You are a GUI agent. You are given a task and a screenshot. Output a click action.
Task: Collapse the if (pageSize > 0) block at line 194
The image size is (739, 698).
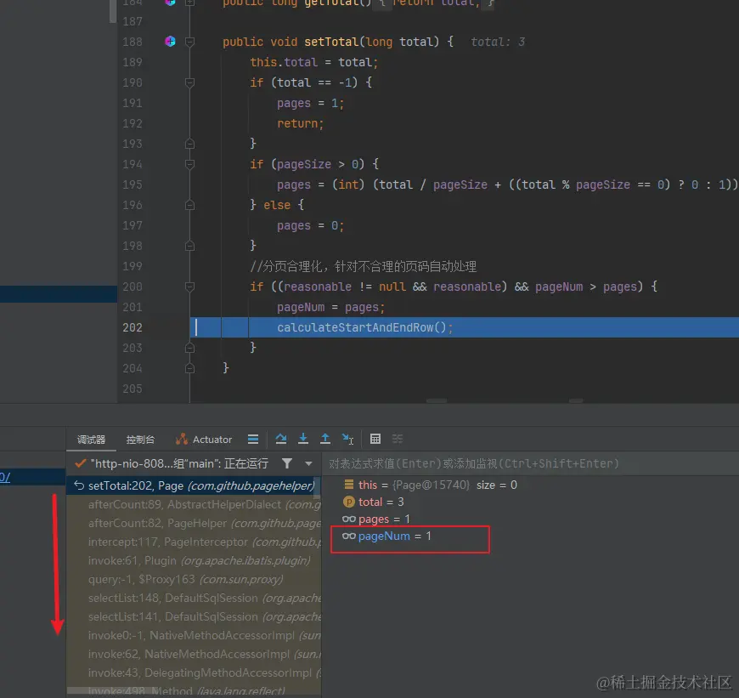(190, 164)
